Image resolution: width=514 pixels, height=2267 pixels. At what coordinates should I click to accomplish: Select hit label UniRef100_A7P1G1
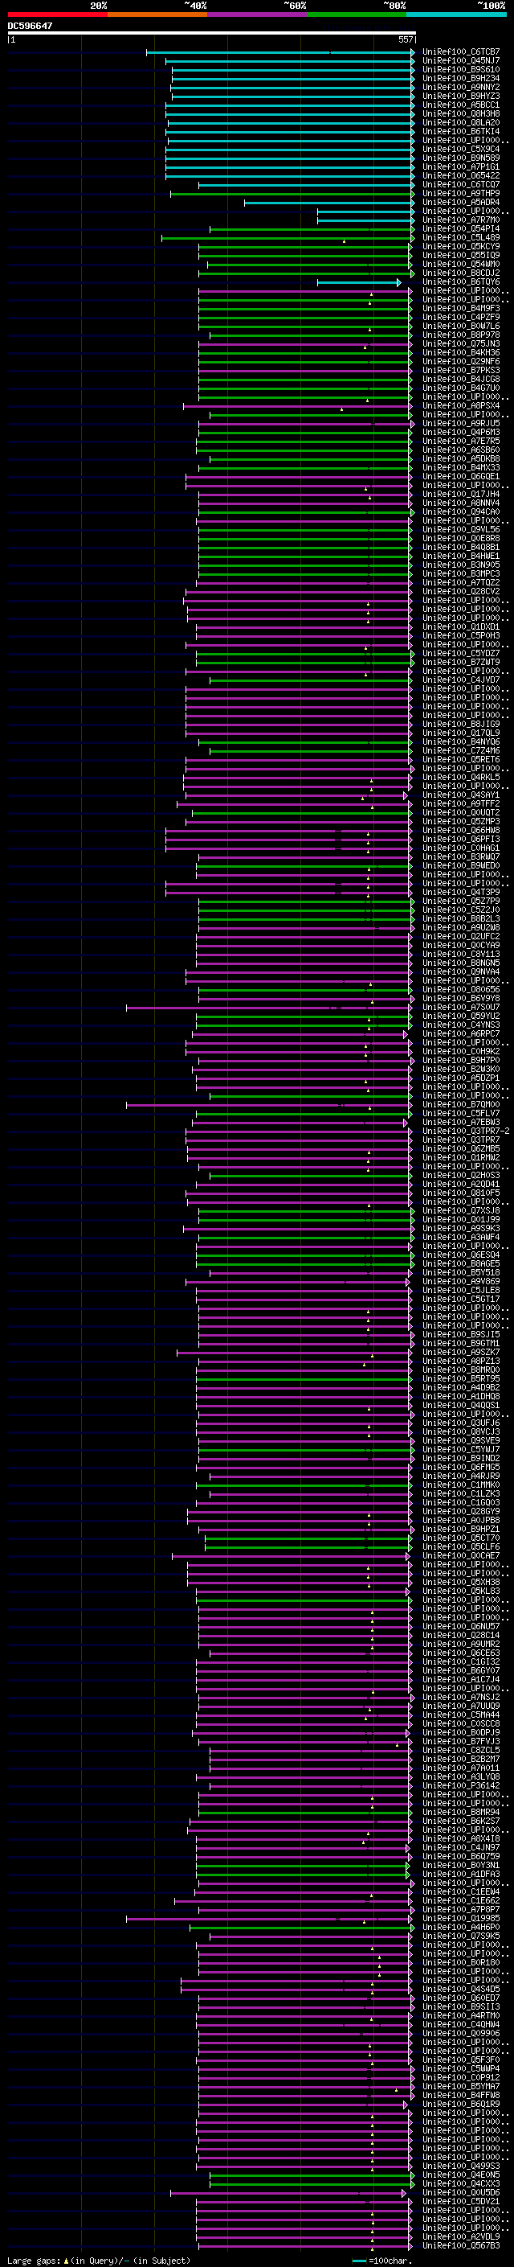coord(460,166)
